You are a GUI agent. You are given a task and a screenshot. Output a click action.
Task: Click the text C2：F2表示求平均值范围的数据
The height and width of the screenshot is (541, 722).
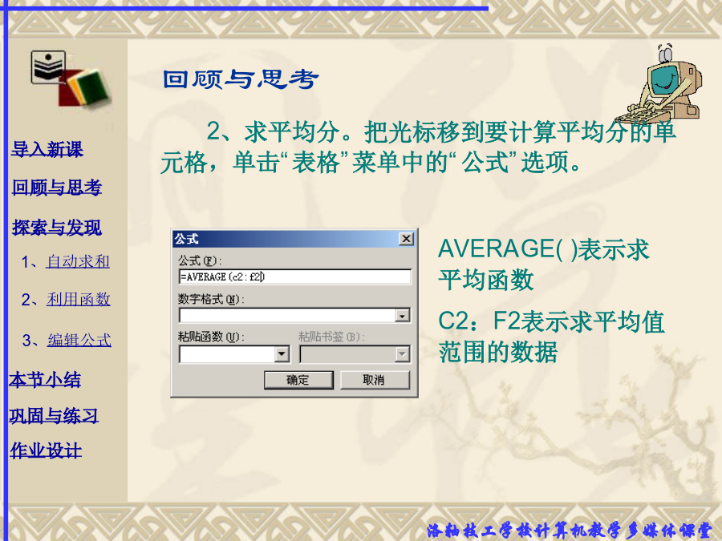(x=551, y=337)
